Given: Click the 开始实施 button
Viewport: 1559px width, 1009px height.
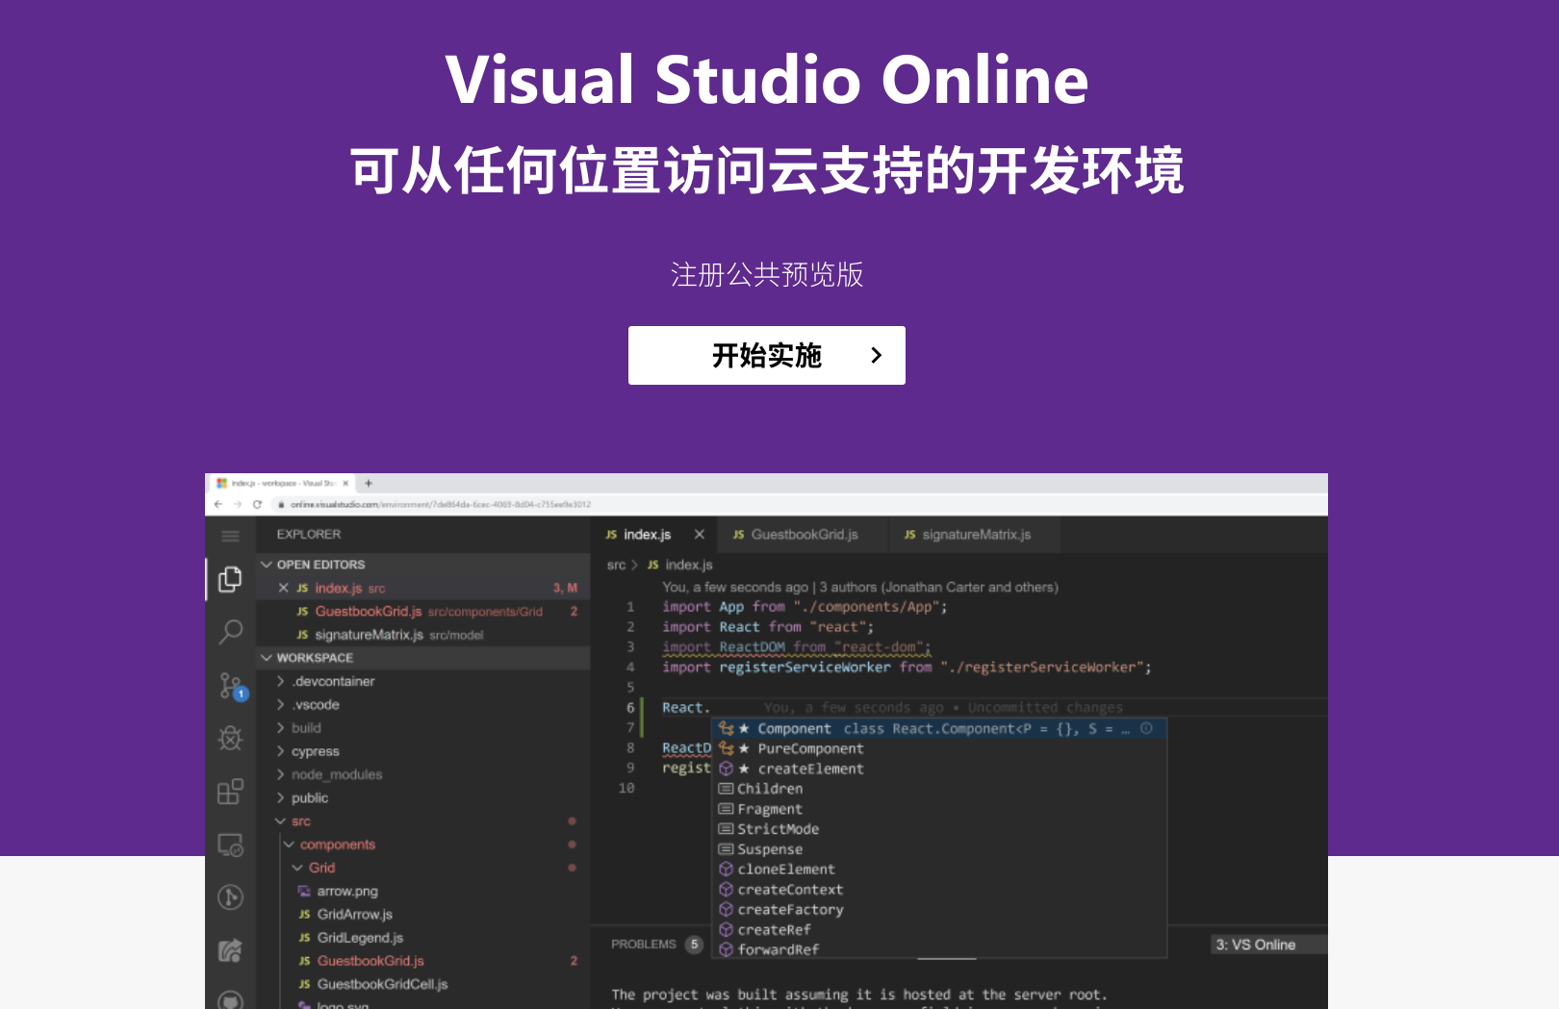Looking at the screenshot, I should (766, 356).
